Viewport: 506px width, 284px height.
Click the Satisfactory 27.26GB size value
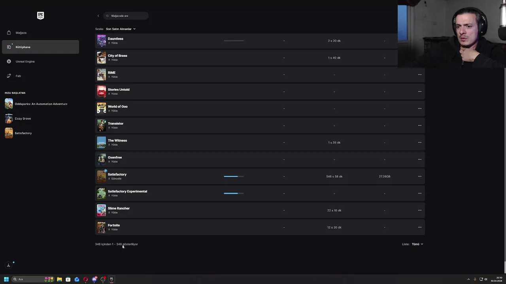[x=384, y=176]
